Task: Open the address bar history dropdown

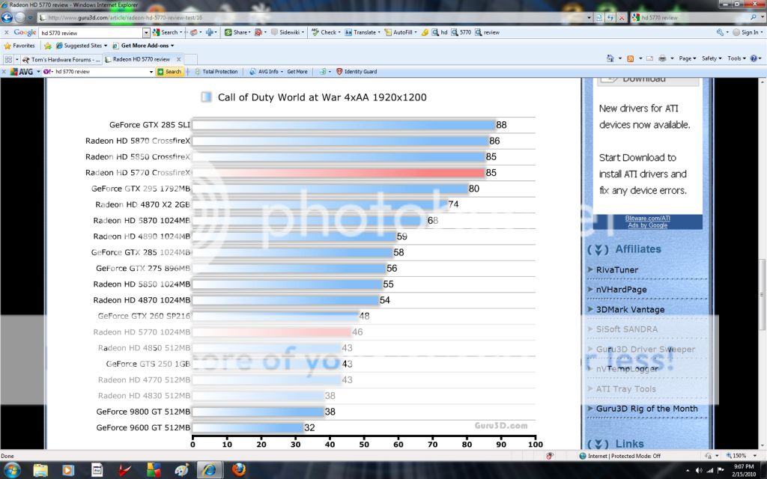Action: (x=589, y=18)
